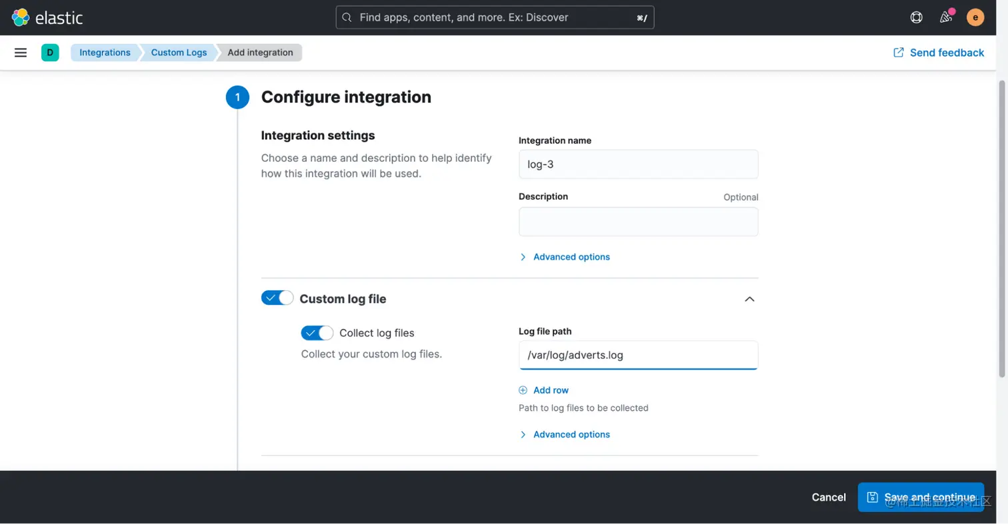Open the newsfeed celebration icon

(946, 17)
